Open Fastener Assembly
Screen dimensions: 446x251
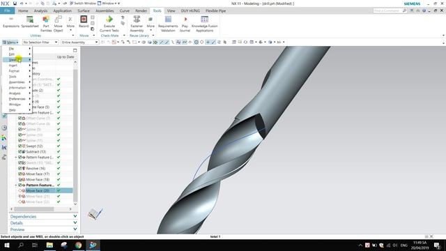pyautogui.click(x=137, y=24)
